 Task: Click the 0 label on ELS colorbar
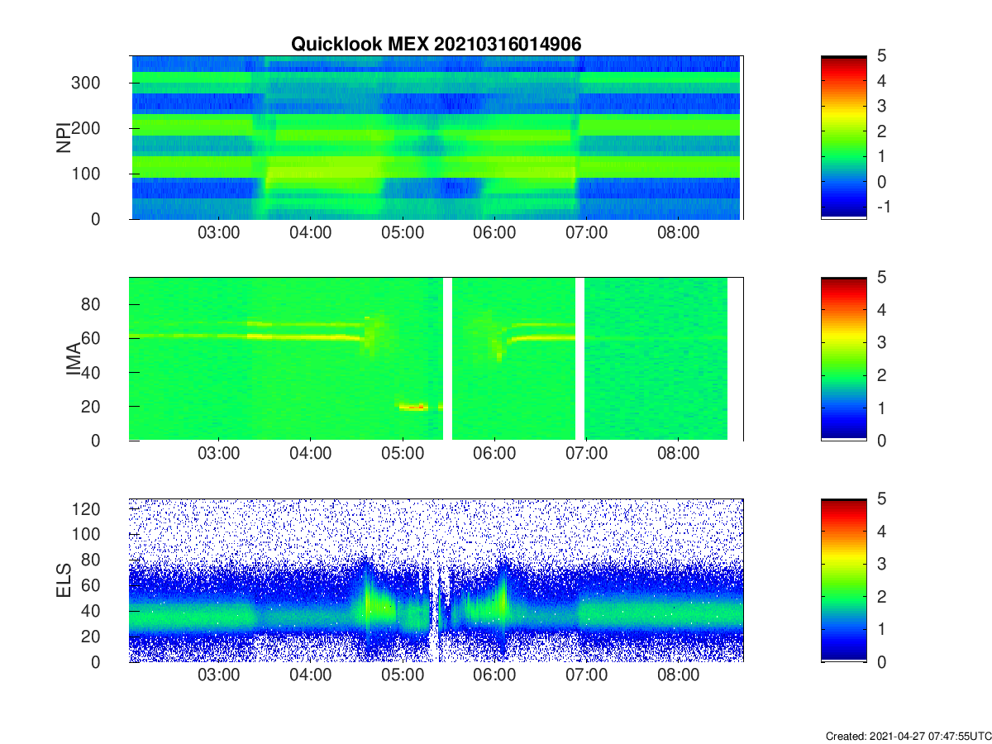pos(880,662)
